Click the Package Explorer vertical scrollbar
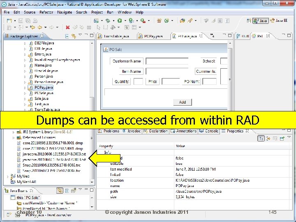The height and width of the screenshot is (222, 296). point(92,113)
